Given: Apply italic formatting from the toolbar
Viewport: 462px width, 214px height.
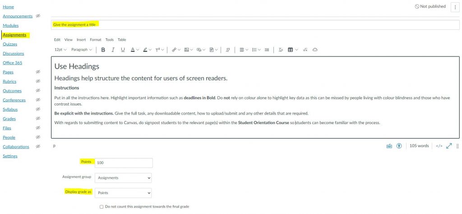Looking at the screenshot, I should (113, 50).
